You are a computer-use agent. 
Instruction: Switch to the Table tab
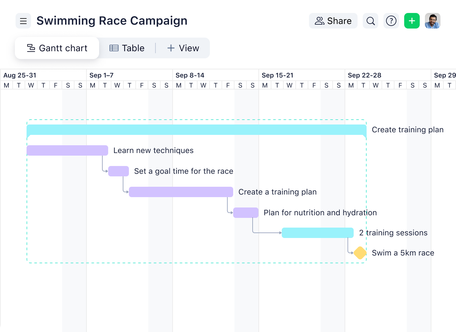click(128, 48)
